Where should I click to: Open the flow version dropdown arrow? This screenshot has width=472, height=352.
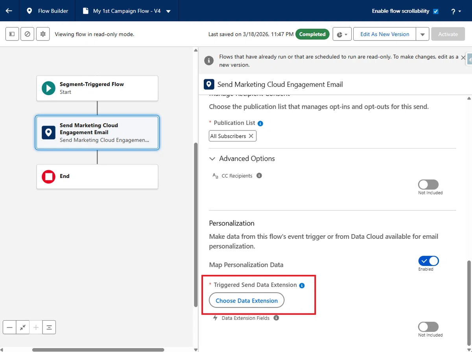tap(168, 11)
